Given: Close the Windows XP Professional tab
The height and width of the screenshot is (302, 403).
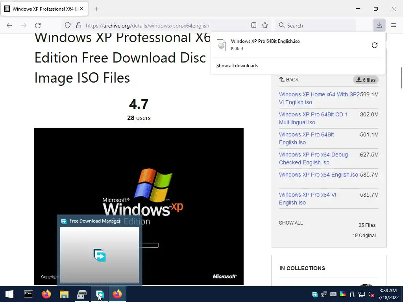Looking at the screenshot, I should (x=81, y=9).
